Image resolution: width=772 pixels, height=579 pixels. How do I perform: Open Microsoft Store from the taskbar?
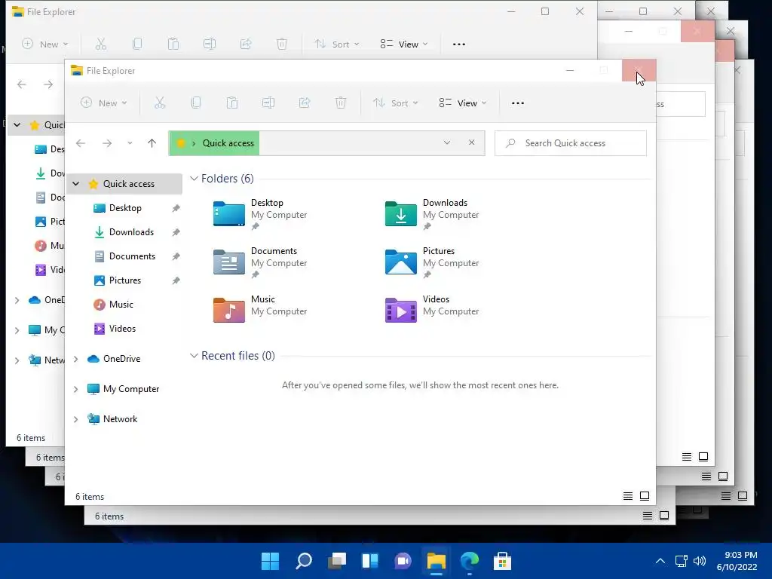[x=502, y=561]
